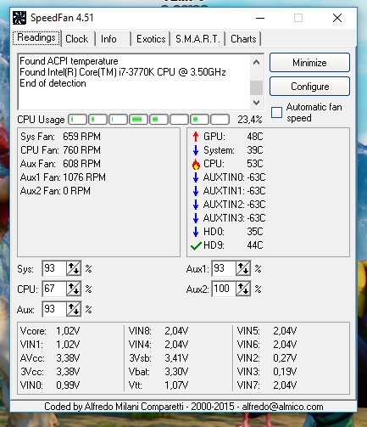Click the blue arrow beside AUXTIN2
Image resolution: width=367 pixels, height=427 pixels.
196,205
